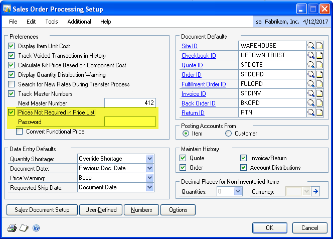The width and height of the screenshot is (333, 239).
Task: Open the note icon for Fulfillment Order ID
Action: 319,84
